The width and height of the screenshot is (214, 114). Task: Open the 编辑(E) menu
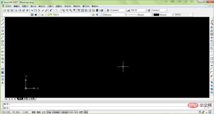point(17,6)
